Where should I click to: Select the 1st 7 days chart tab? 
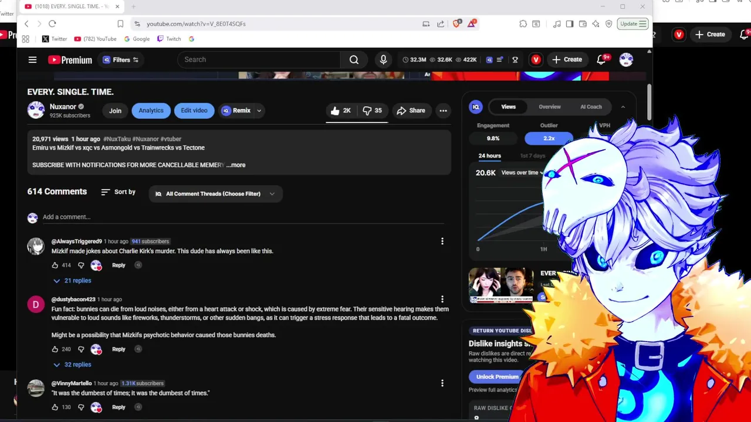[532, 156]
